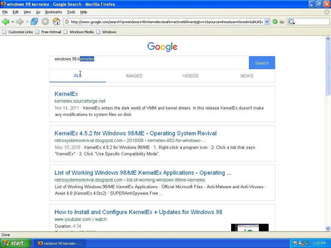Select the Firefox taskbar button

pos(60,243)
